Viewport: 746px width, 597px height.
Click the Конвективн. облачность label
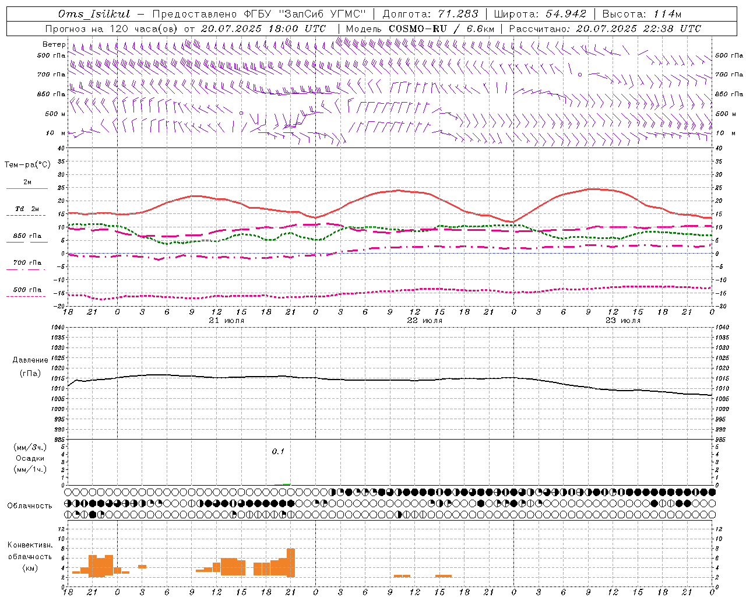click(x=30, y=551)
